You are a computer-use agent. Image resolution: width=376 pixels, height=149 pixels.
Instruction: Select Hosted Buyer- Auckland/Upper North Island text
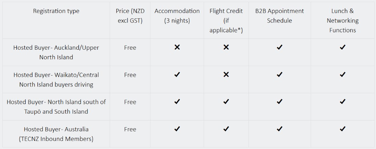(x=56, y=52)
